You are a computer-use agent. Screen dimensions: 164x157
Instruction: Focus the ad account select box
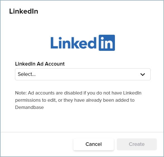pyautogui.click(x=83, y=74)
